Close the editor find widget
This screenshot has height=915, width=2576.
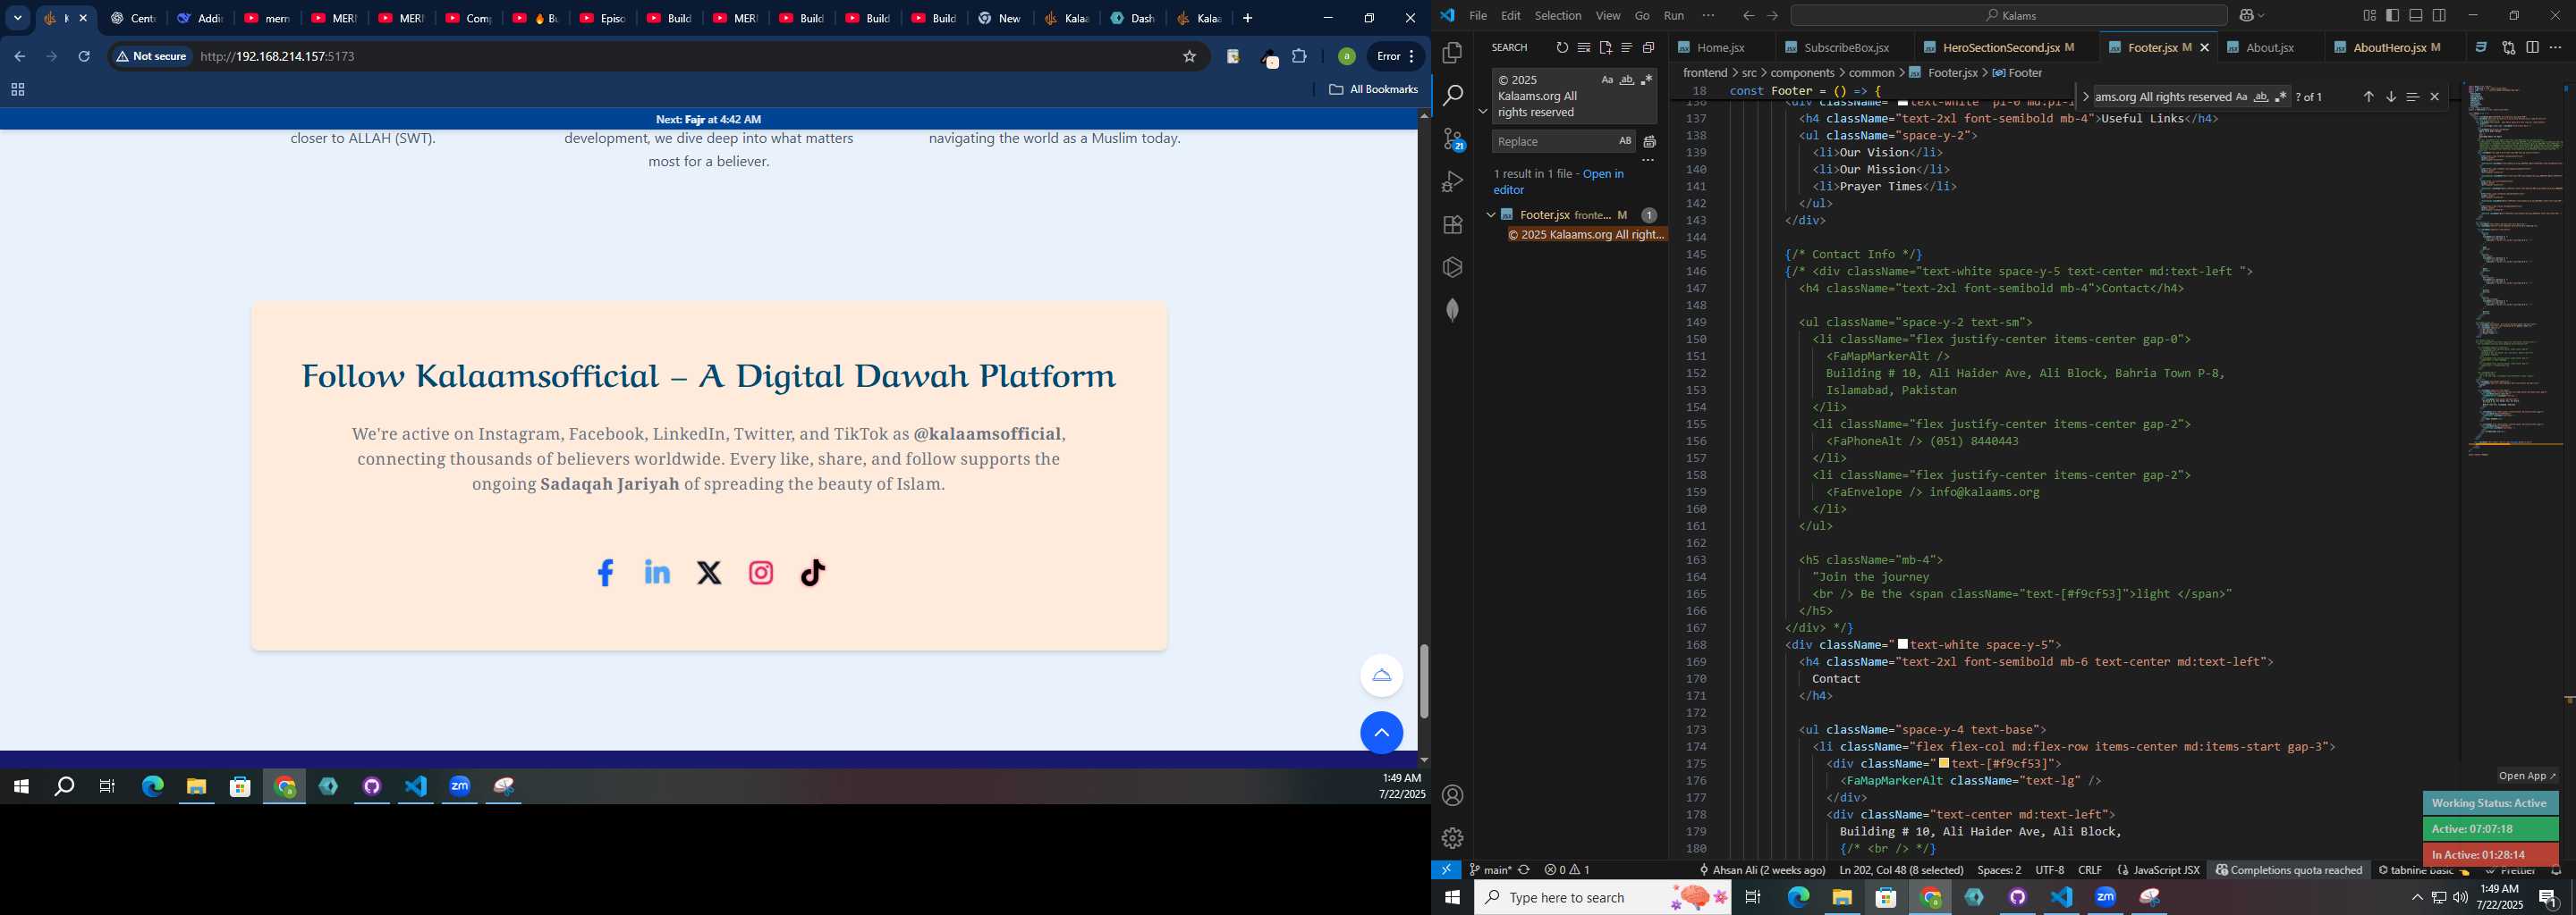[x=2435, y=97]
